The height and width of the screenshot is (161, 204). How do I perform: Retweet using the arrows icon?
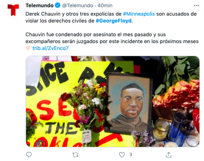click(75, 155)
